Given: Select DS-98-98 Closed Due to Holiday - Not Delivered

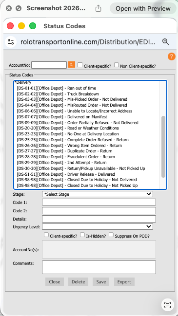Looking at the screenshot, I should pos(87,180).
